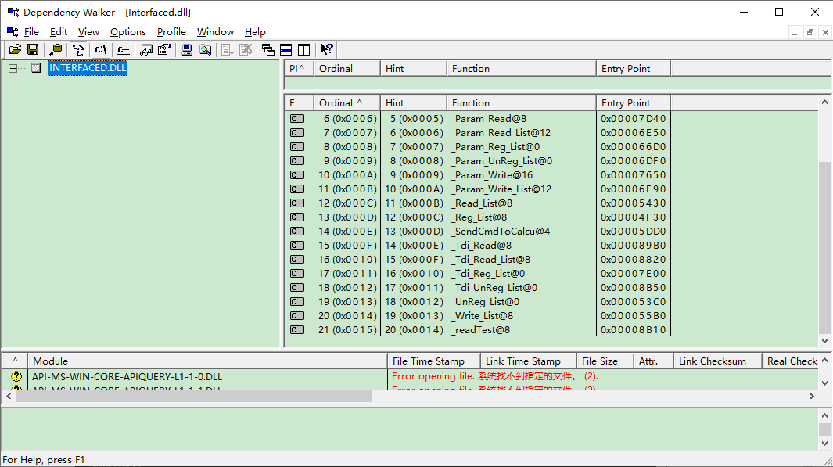The height and width of the screenshot is (467, 833).
Task: Click the Stop Profiling toolbar icon
Action: [246, 49]
